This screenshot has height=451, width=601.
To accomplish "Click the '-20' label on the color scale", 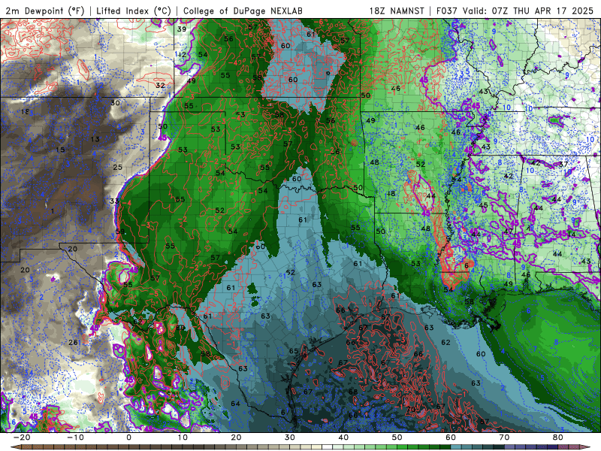I will (22, 437).
